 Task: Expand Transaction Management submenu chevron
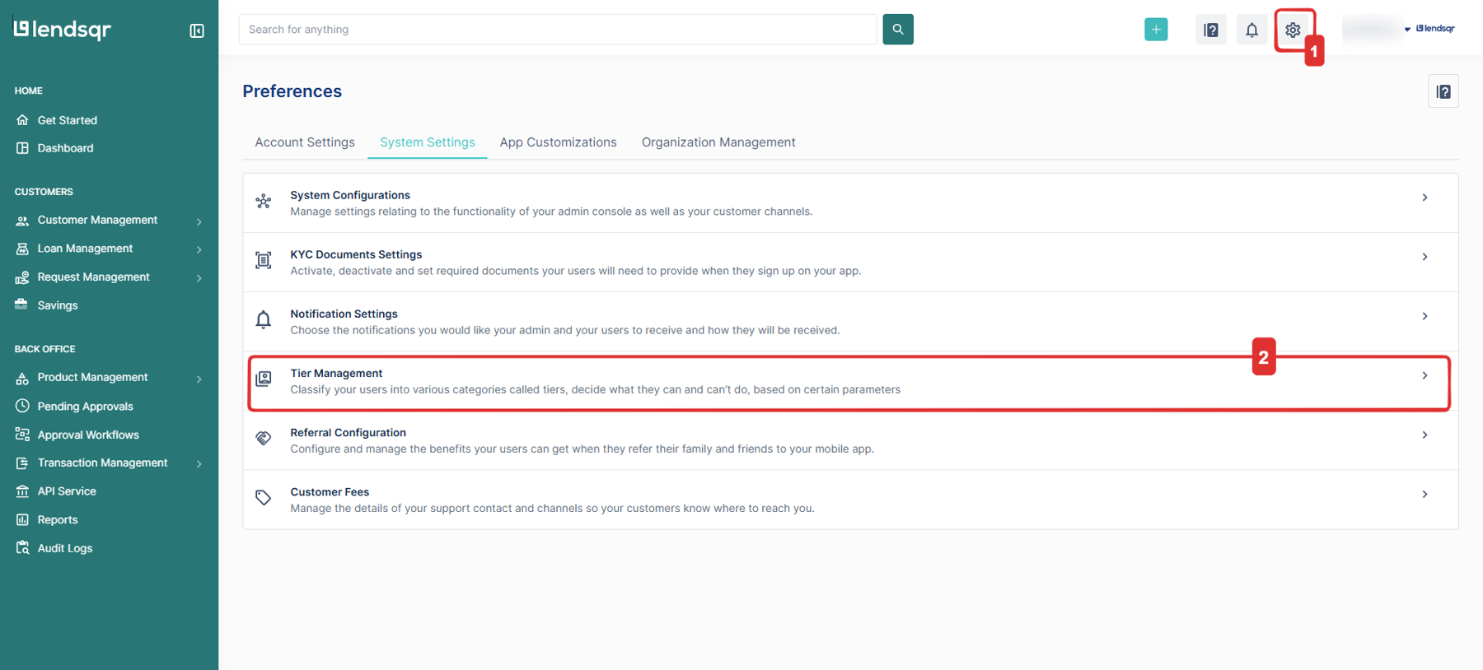pyautogui.click(x=199, y=463)
